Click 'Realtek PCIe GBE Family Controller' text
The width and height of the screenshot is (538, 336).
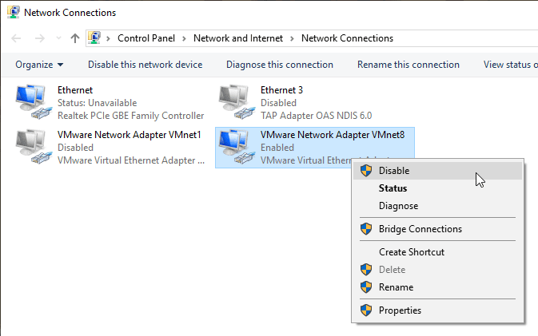tap(131, 116)
